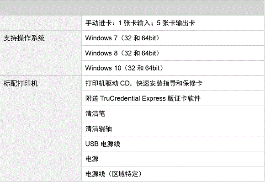
Task: Click the 电源线（区域特定）cell
Action: [x=173, y=174]
